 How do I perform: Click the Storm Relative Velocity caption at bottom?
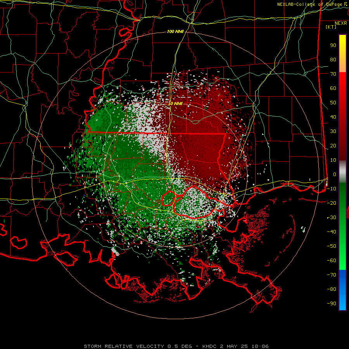(176, 346)
